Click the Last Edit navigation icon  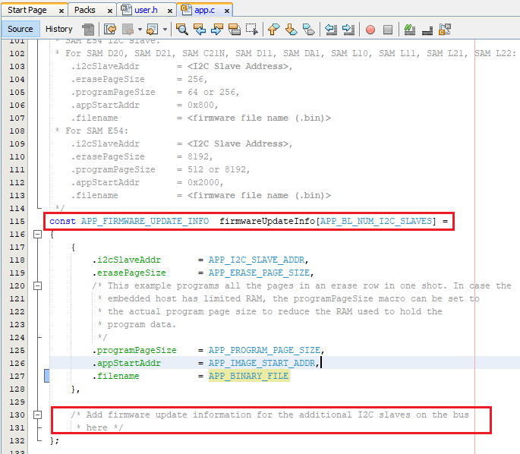point(110,29)
